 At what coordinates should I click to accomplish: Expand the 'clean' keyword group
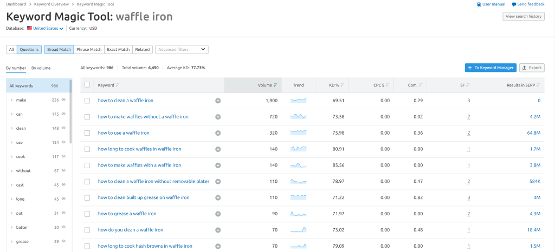tap(12, 128)
